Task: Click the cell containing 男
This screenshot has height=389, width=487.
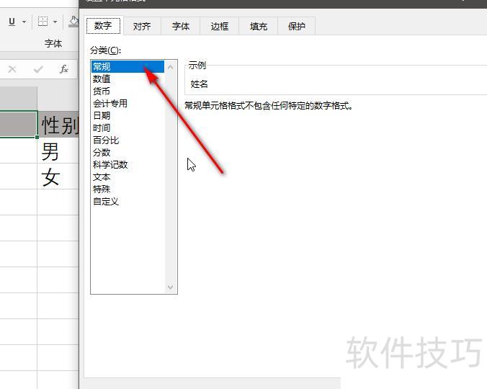Action: 58,151
